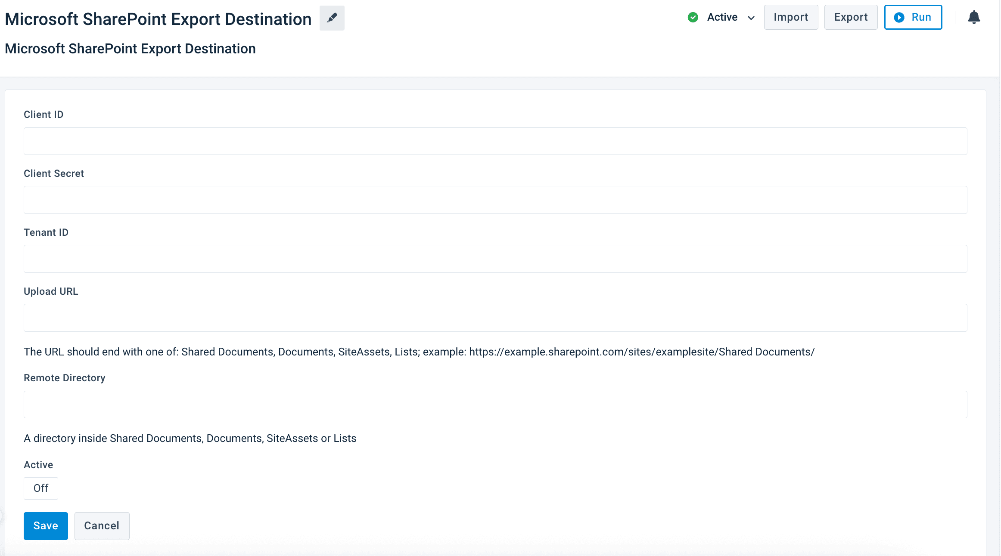Click the play icon in Run button
Screen dimensions: 1001x556
click(x=899, y=17)
